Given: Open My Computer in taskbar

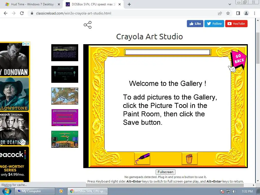Looking at the screenshot, I should point(35,191).
